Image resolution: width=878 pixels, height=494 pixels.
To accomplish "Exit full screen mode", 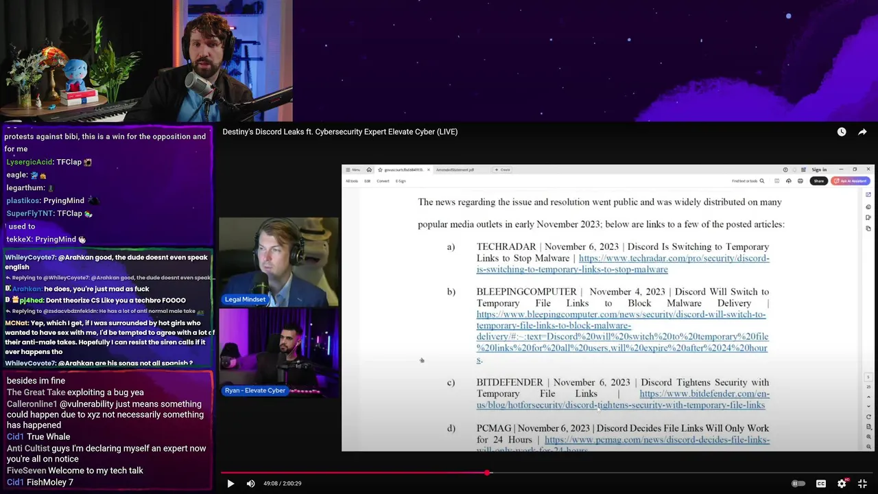I will [862, 483].
